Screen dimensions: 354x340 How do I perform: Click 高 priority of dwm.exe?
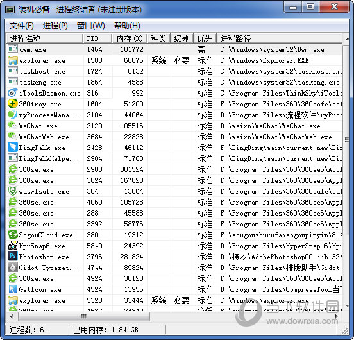pyautogui.click(x=201, y=49)
